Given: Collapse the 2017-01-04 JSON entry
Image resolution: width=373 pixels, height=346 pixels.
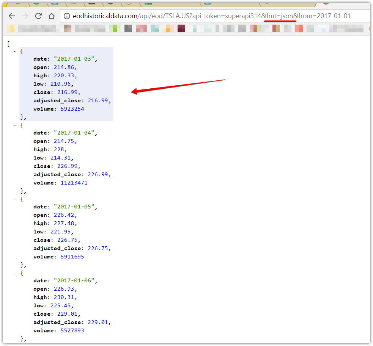Looking at the screenshot, I should pos(14,125).
